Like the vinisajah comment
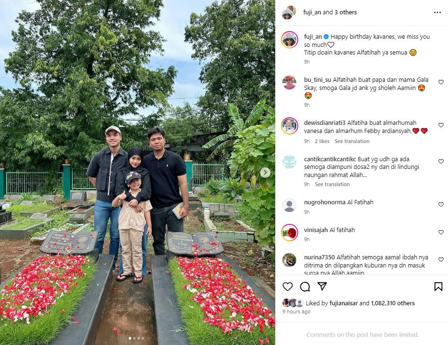This screenshot has height=345, width=448. pyautogui.click(x=441, y=232)
